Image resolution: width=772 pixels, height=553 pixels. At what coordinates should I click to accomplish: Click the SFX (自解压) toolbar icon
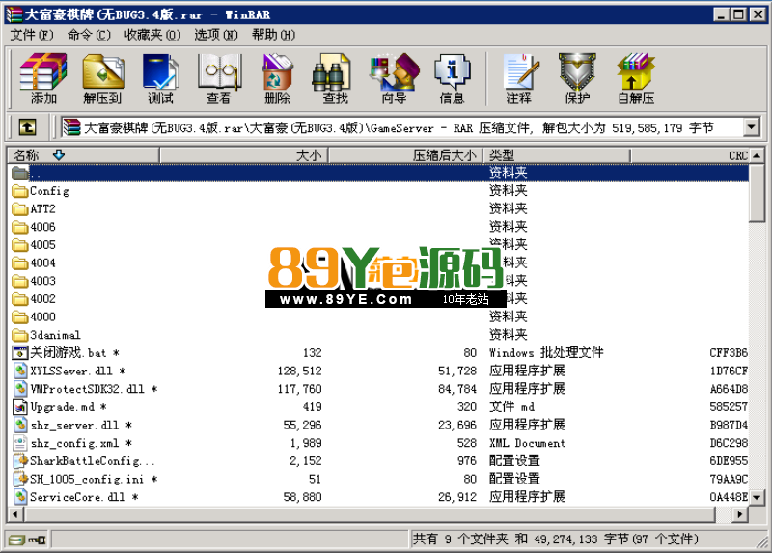click(x=636, y=79)
